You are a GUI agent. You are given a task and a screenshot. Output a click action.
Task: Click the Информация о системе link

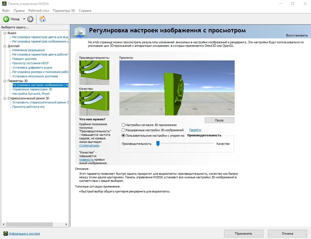tap(24, 234)
